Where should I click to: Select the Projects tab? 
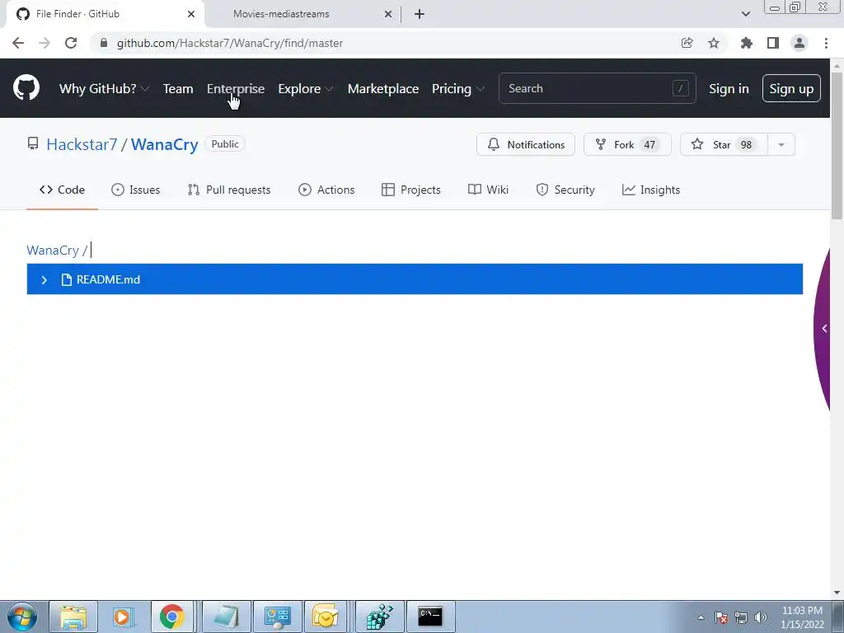pos(411,190)
